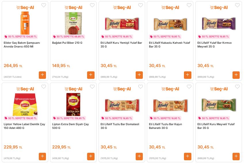This screenshot has height=164, width=244.
Task: Open Lipton Yellow Label Demlik Çay title link
Action: (24, 126)
